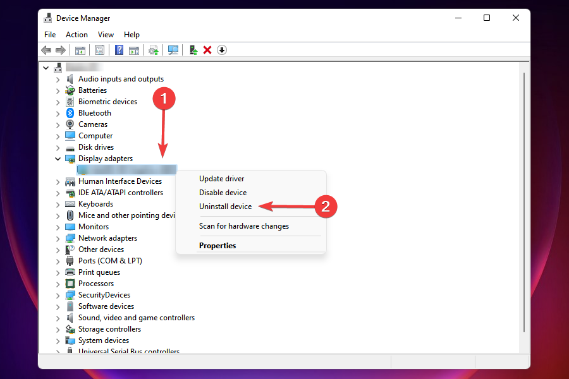Screen dimensions: 569x379
Task: Click the Help question mark toolbar icon
Action: point(119,50)
